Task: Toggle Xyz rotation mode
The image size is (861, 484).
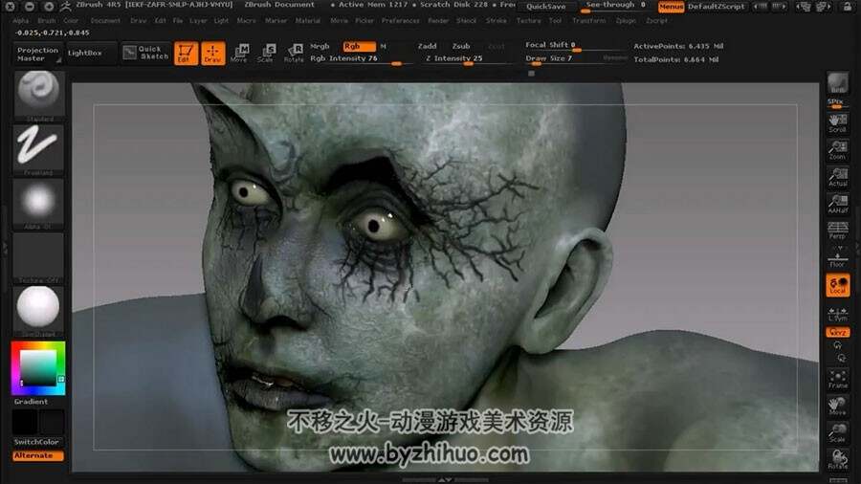Action: [837, 333]
